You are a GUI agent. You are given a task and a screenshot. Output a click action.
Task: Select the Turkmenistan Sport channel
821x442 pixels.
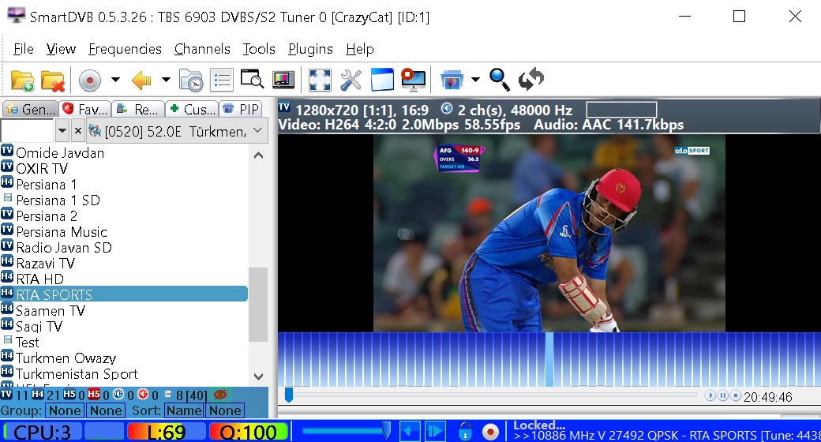click(x=77, y=373)
